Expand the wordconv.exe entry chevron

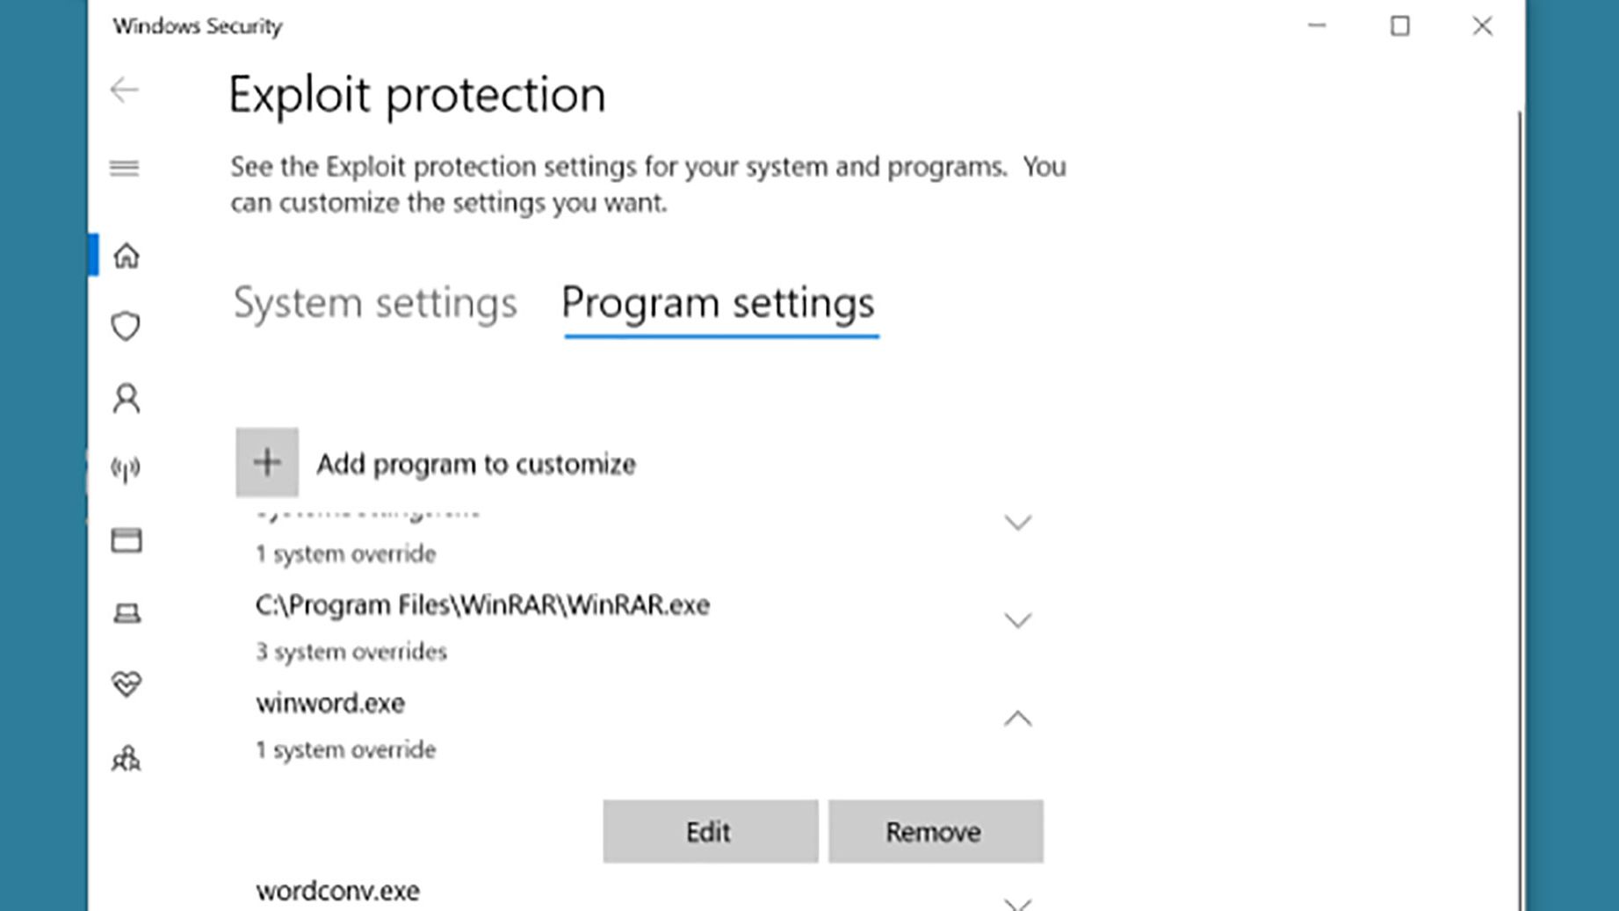(x=1017, y=902)
